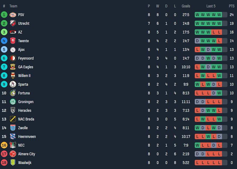237x169 pixels.
Task: Sort table by PTS column header
Action: [x=232, y=6]
